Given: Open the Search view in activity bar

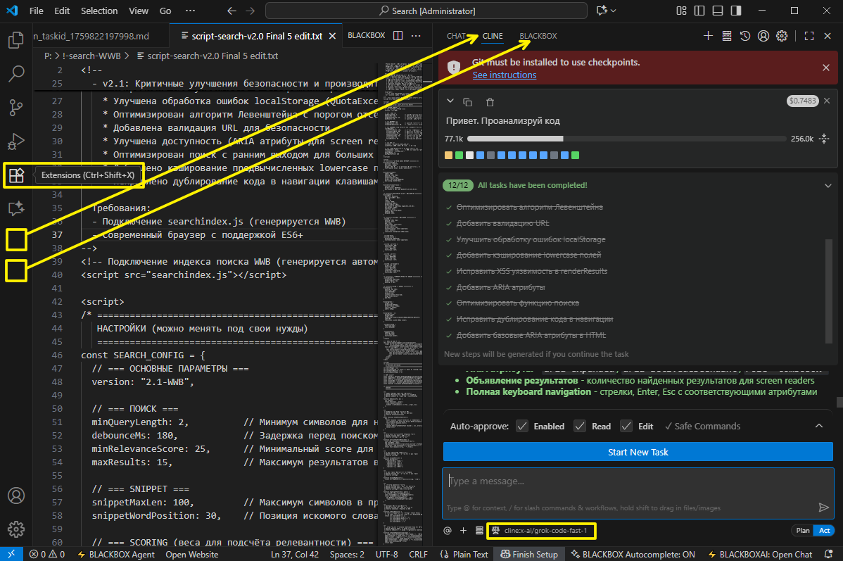Looking at the screenshot, I should tap(16, 74).
